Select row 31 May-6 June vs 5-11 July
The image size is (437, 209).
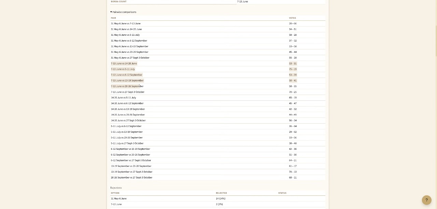click(x=218, y=35)
